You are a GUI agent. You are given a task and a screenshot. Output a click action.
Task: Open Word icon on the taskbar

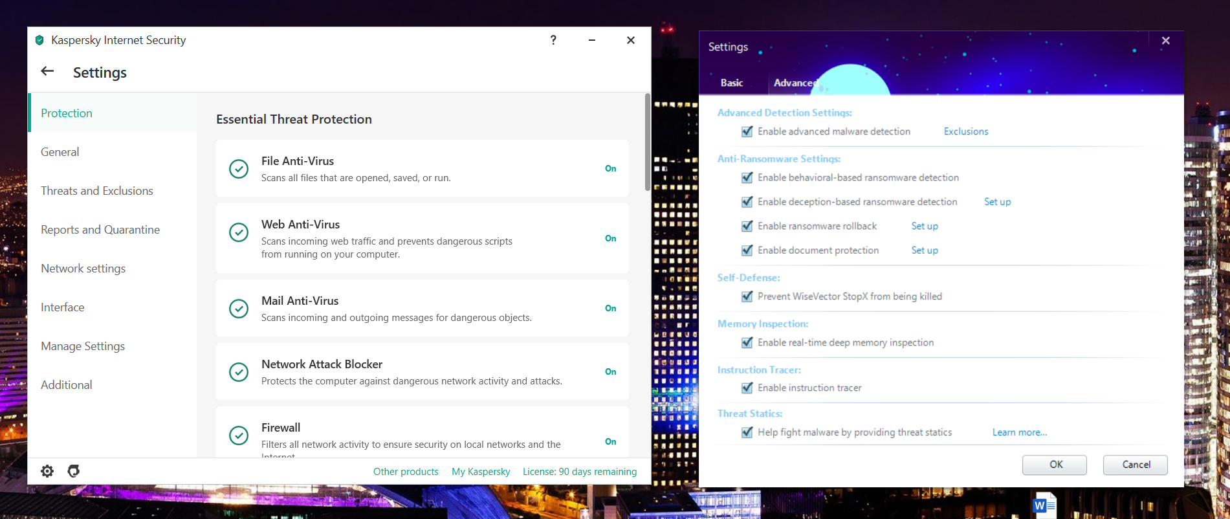[1044, 505]
